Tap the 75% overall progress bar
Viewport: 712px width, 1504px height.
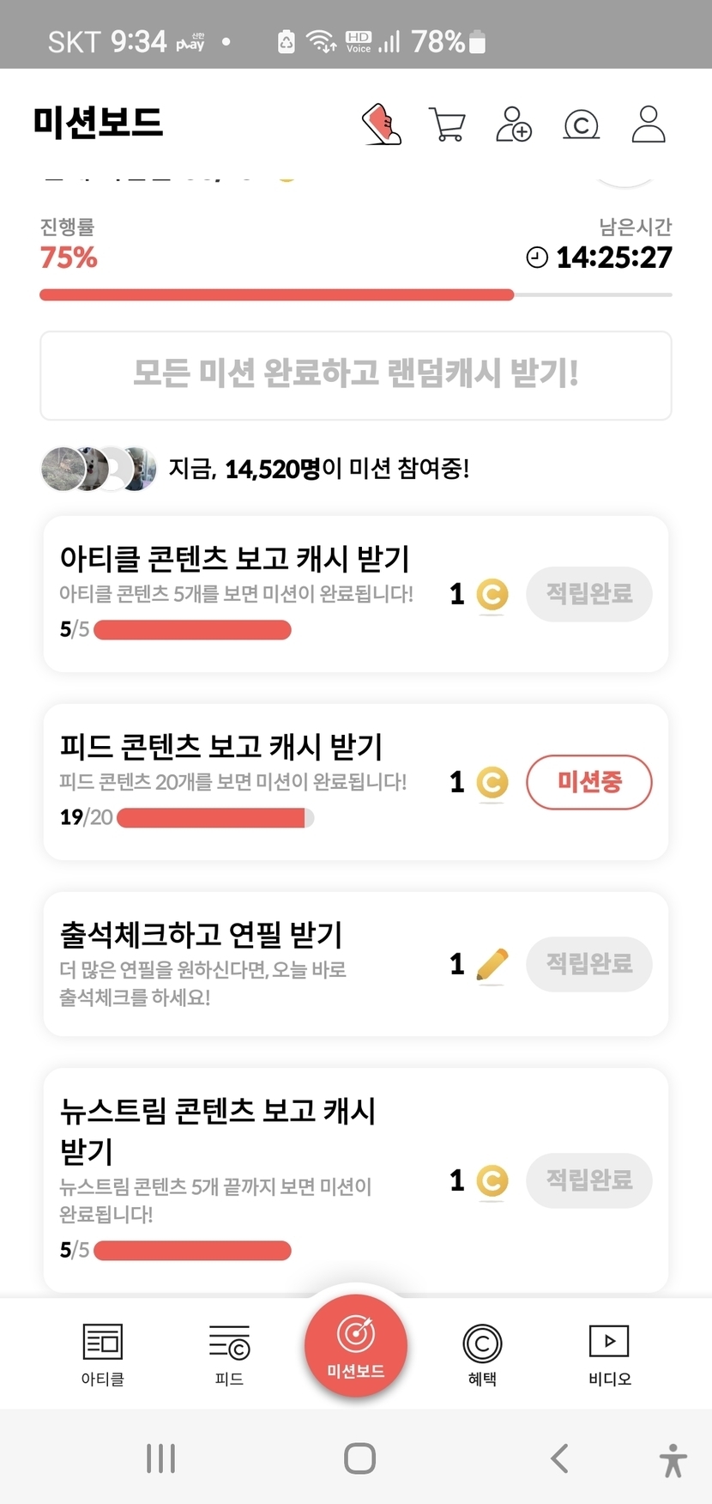(x=355, y=294)
